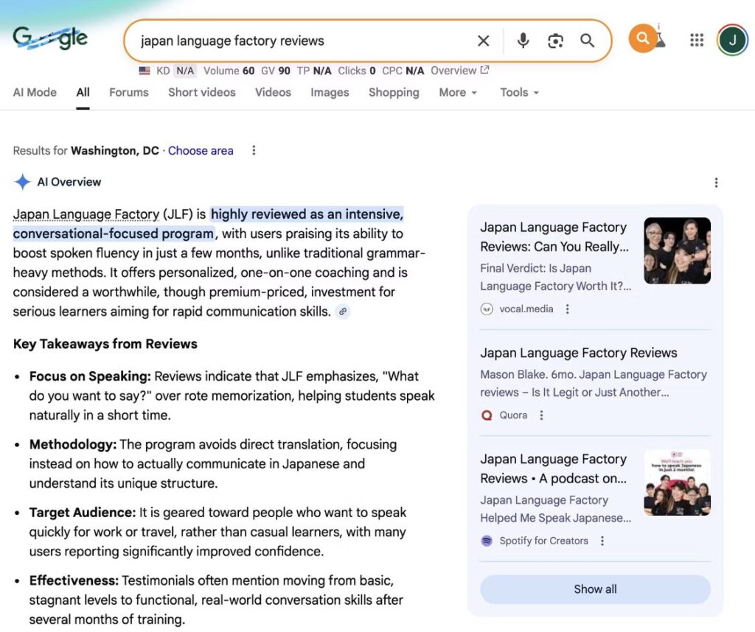
Task: Click the 'Volume 60' metric
Action: (229, 71)
